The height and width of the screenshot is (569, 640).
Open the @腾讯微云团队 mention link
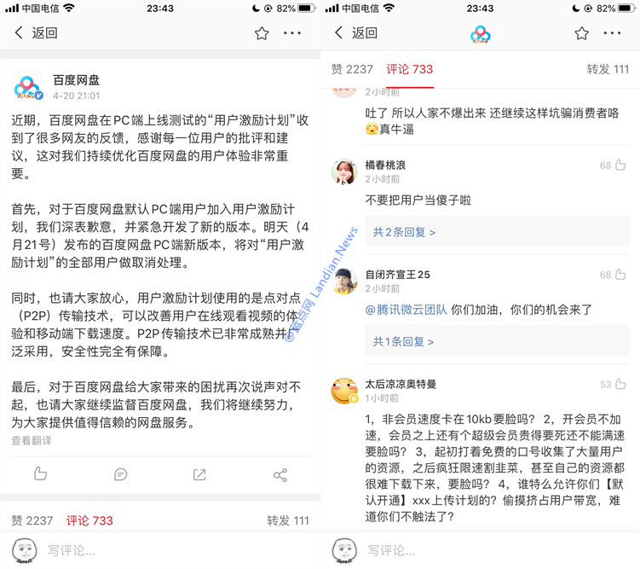tap(406, 310)
